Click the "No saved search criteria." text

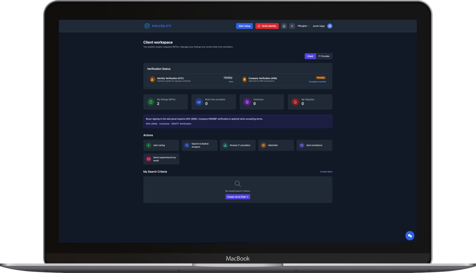coord(238,191)
